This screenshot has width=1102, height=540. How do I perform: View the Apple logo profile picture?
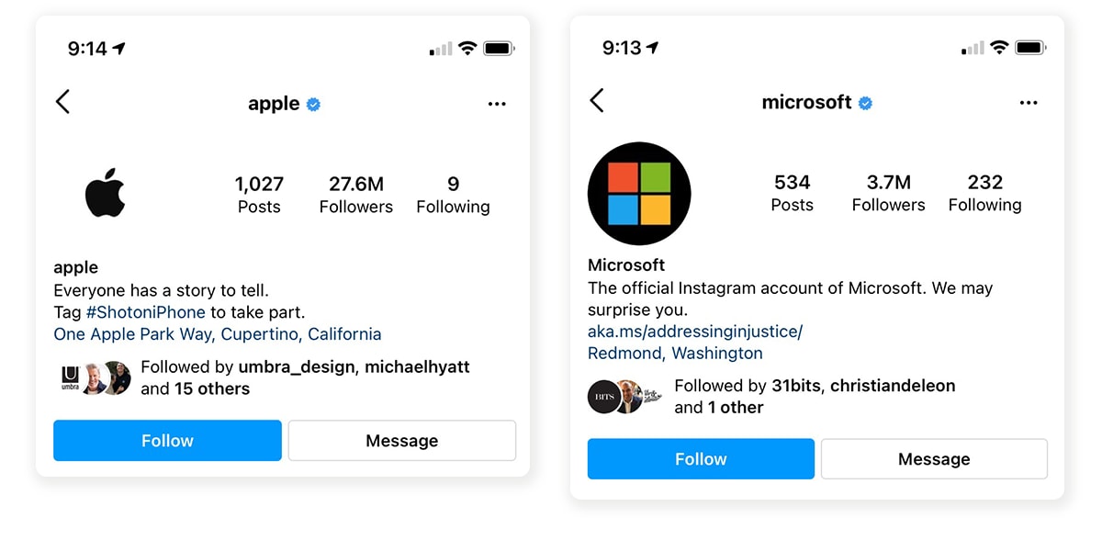[105, 193]
